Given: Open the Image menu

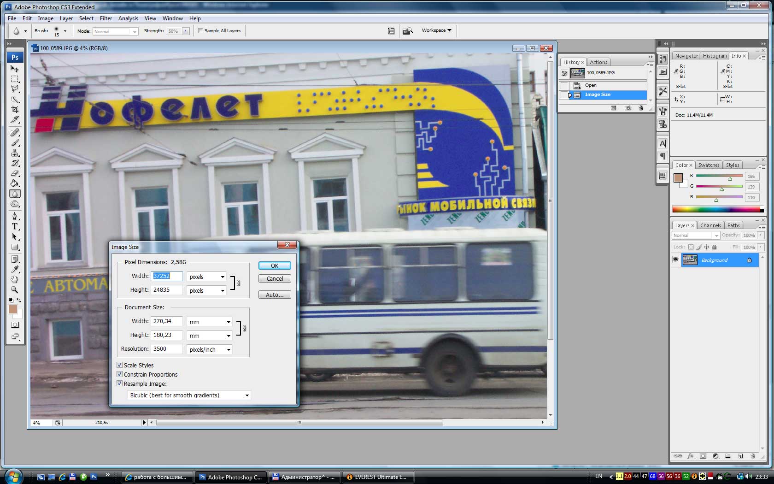Looking at the screenshot, I should click(46, 18).
